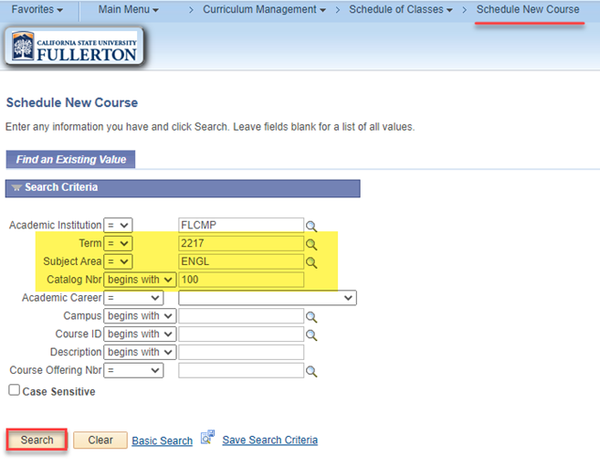Open the Term lookup magnifier icon
The width and height of the screenshot is (600, 467).
[x=311, y=244]
